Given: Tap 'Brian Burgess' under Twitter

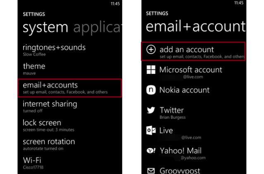Looking at the screenshot, I should click(173, 117).
